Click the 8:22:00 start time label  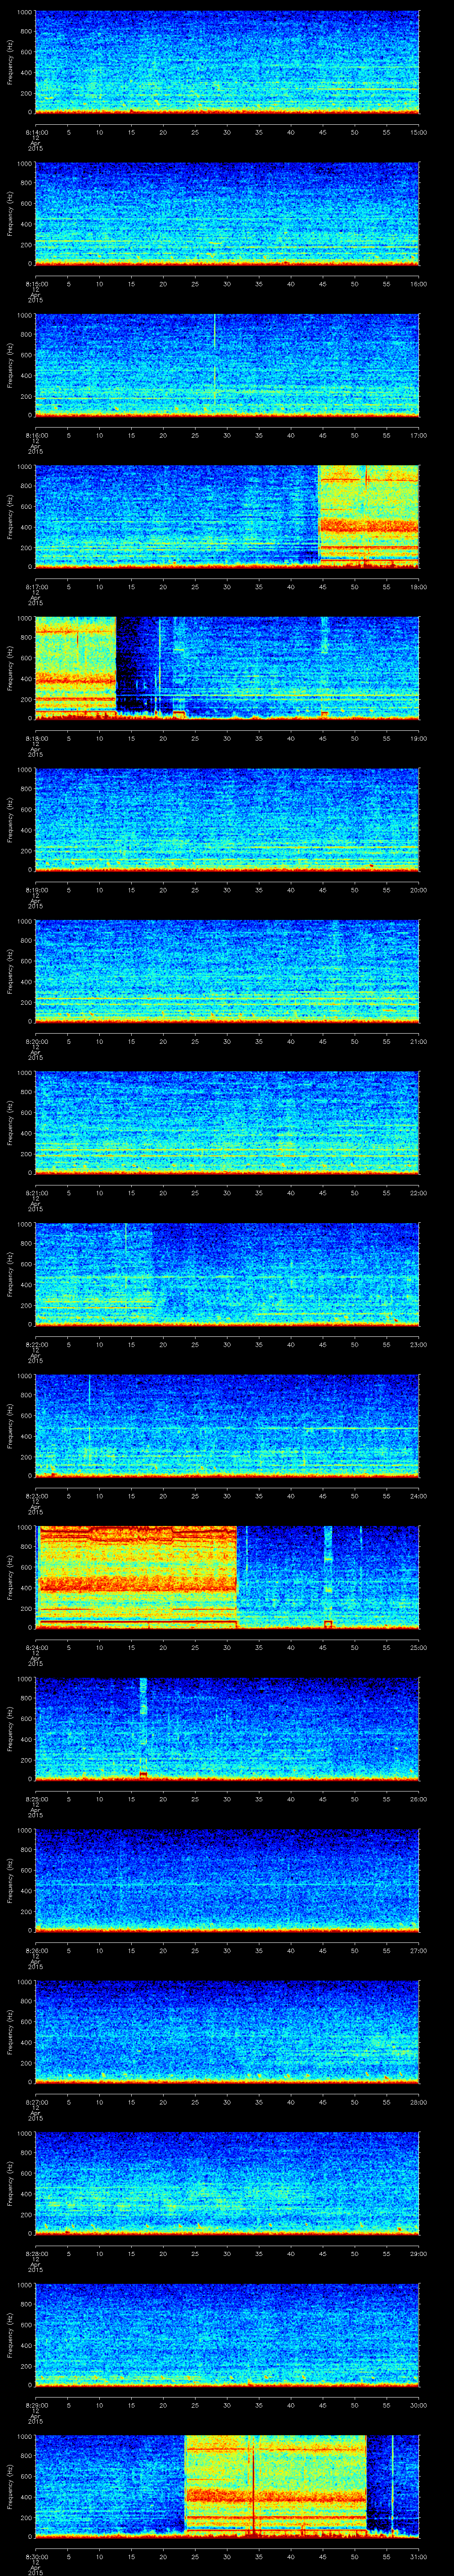coord(36,1345)
